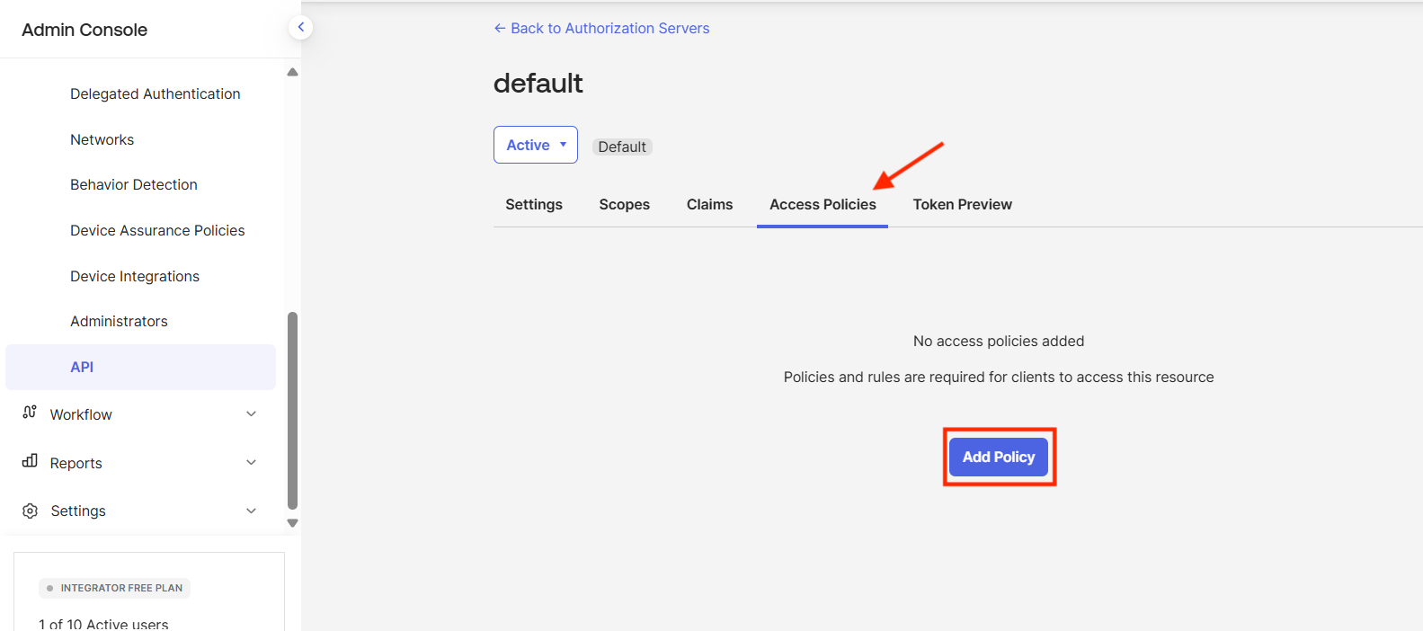Viewport: 1423px width, 631px height.
Task: Click the sidebar vertical scrollbar thumb
Action: 292,410
